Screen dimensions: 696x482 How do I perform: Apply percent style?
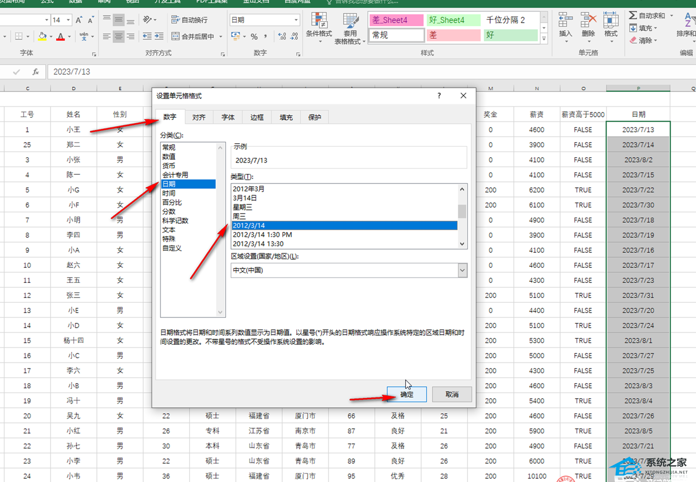point(253,37)
